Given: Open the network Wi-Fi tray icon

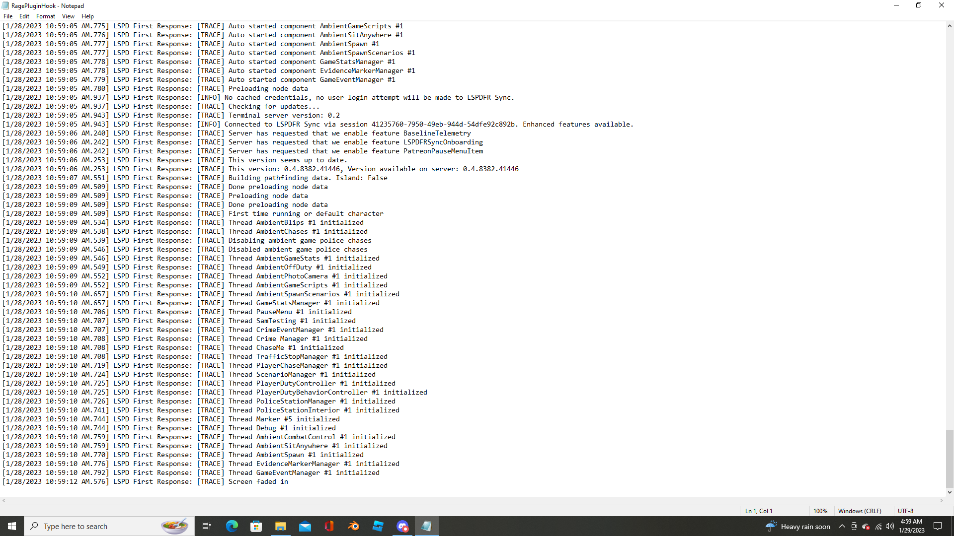Looking at the screenshot, I should coord(878,527).
